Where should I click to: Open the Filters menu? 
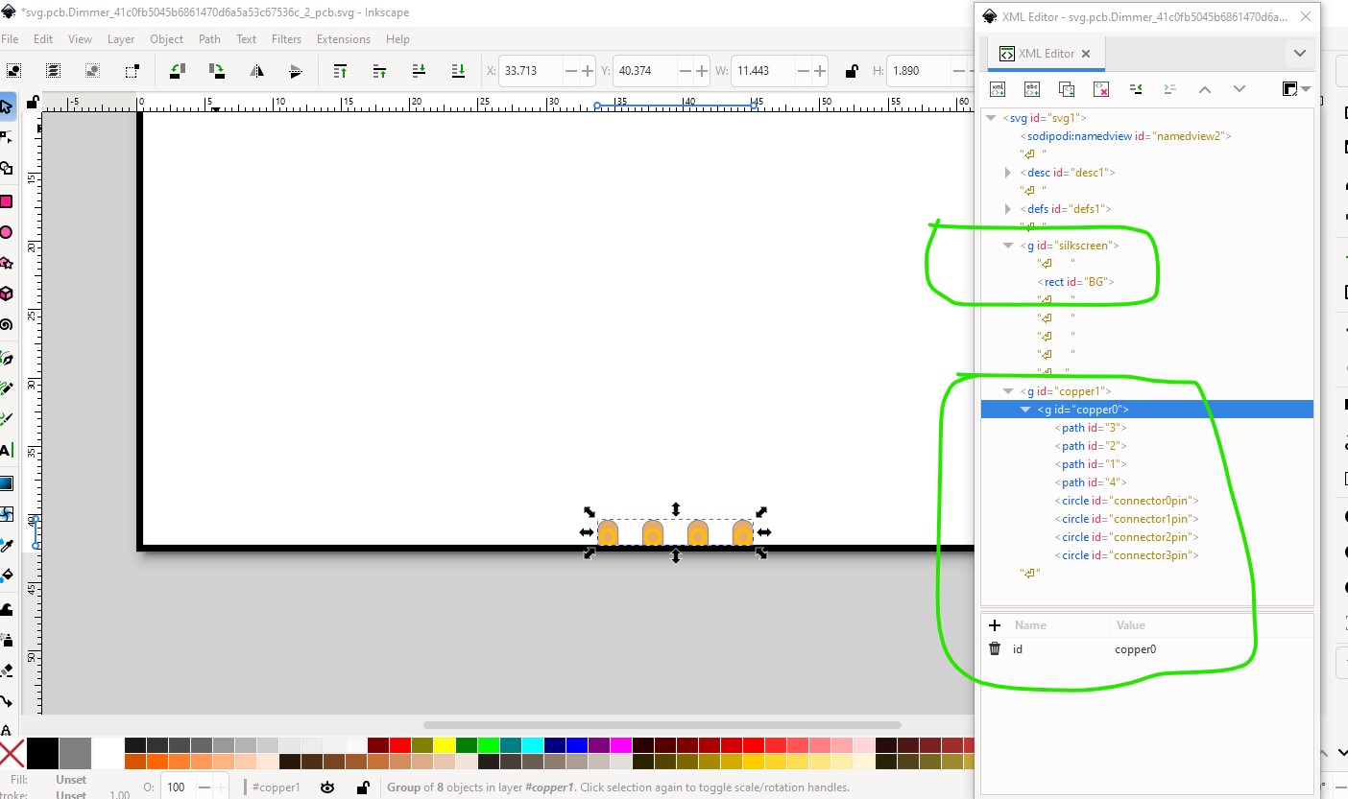(x=286, y=39)
